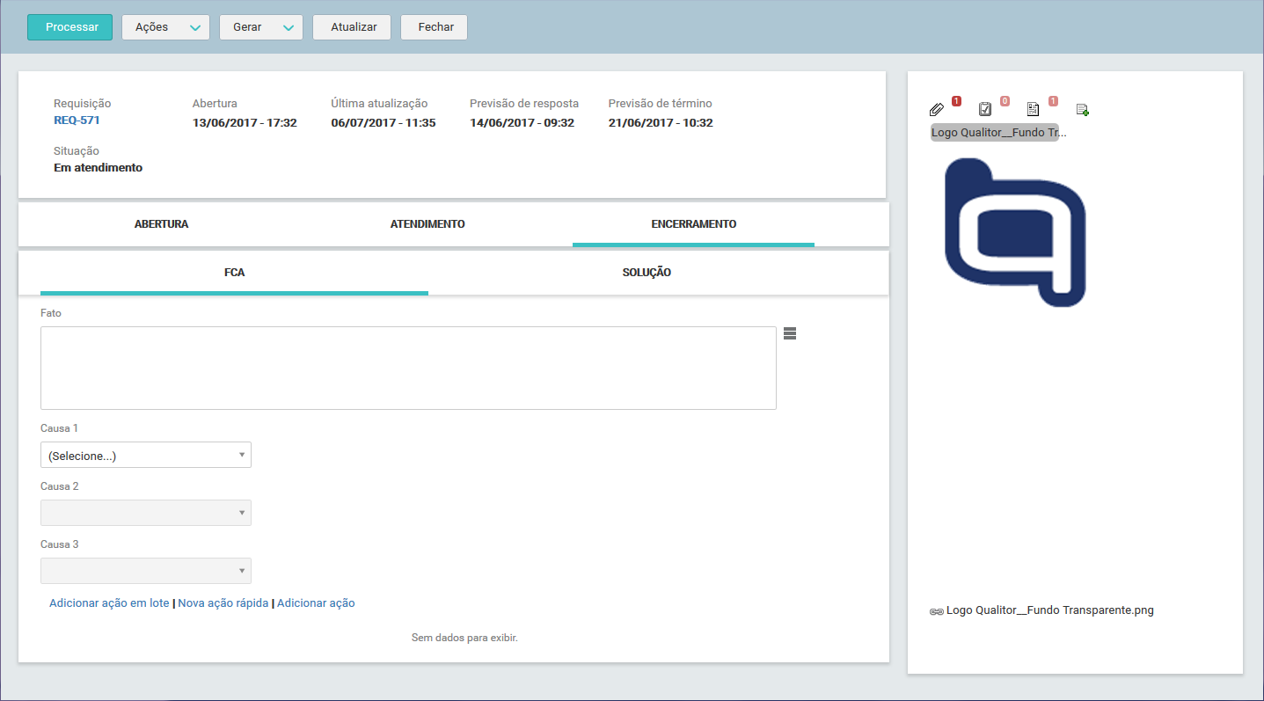Click the Previsão de resposta value 14/06/2017 - 09:32

522,123
